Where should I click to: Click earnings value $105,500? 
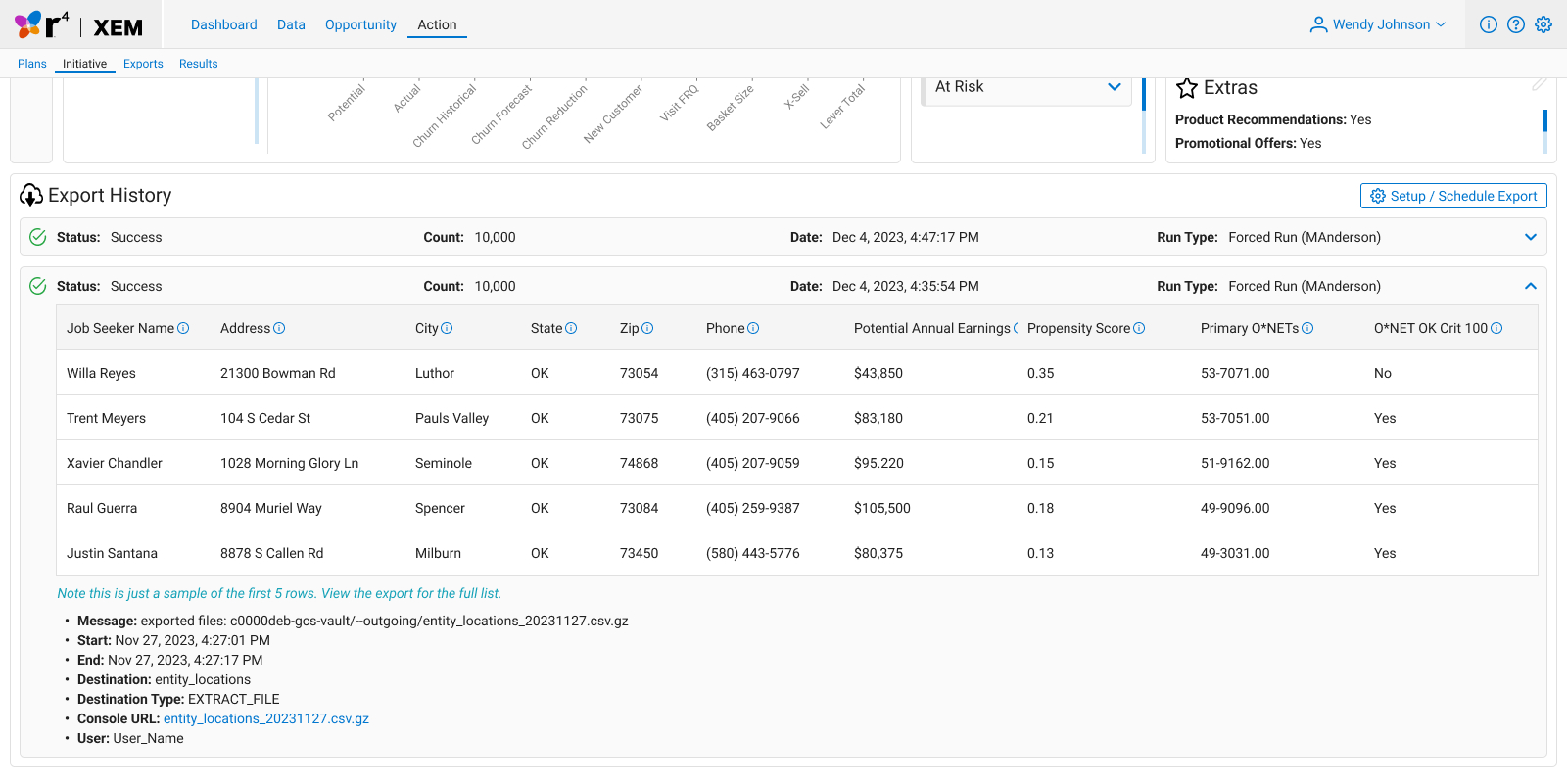[x=882, y=508]
